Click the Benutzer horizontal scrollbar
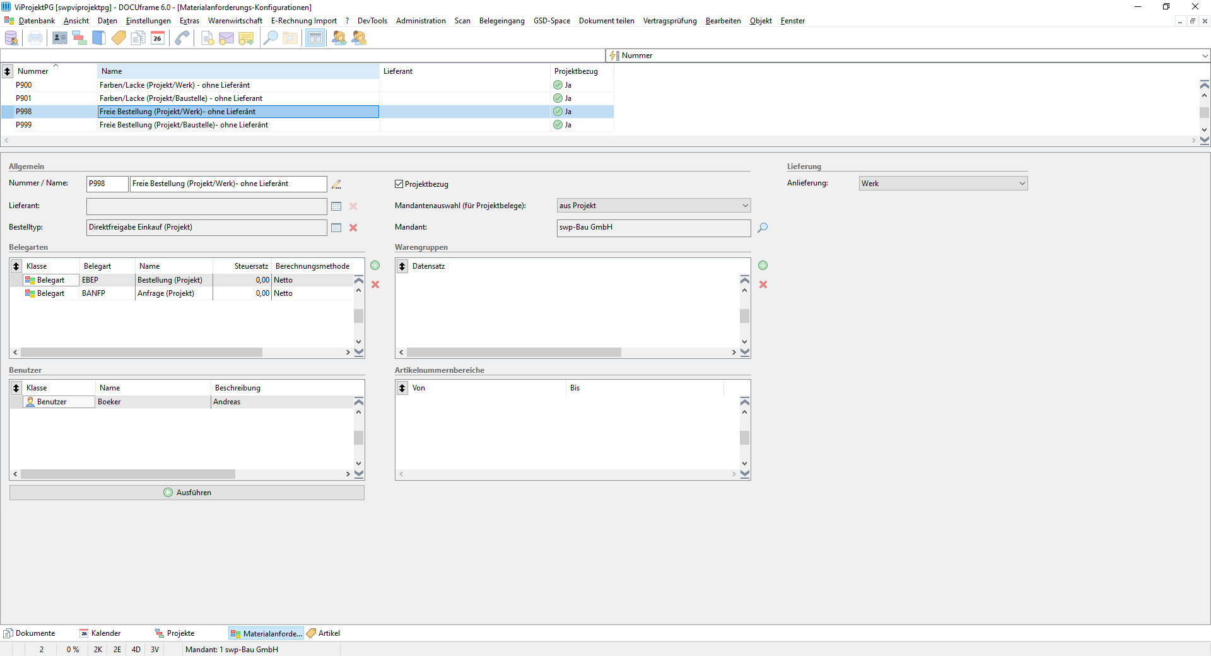1211x656 pixels. [x=128, y=474]
